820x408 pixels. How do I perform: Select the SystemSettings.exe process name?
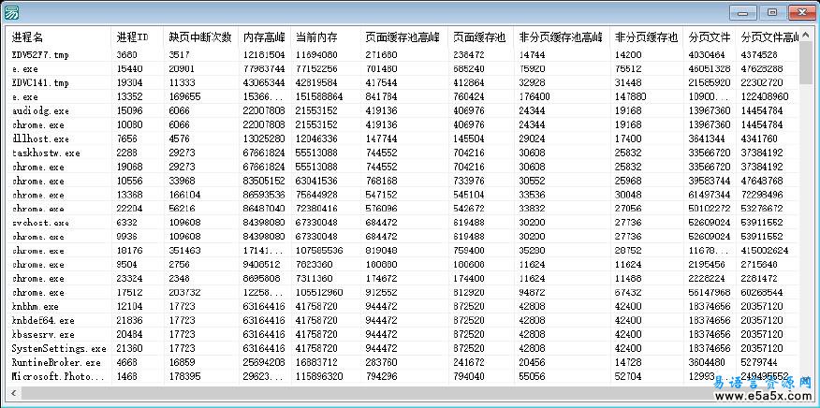pyautogui.click(x=59, y=348)
